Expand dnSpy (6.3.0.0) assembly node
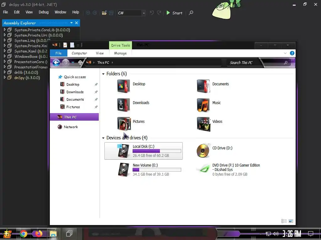321x240 pixels. (5, 77)
